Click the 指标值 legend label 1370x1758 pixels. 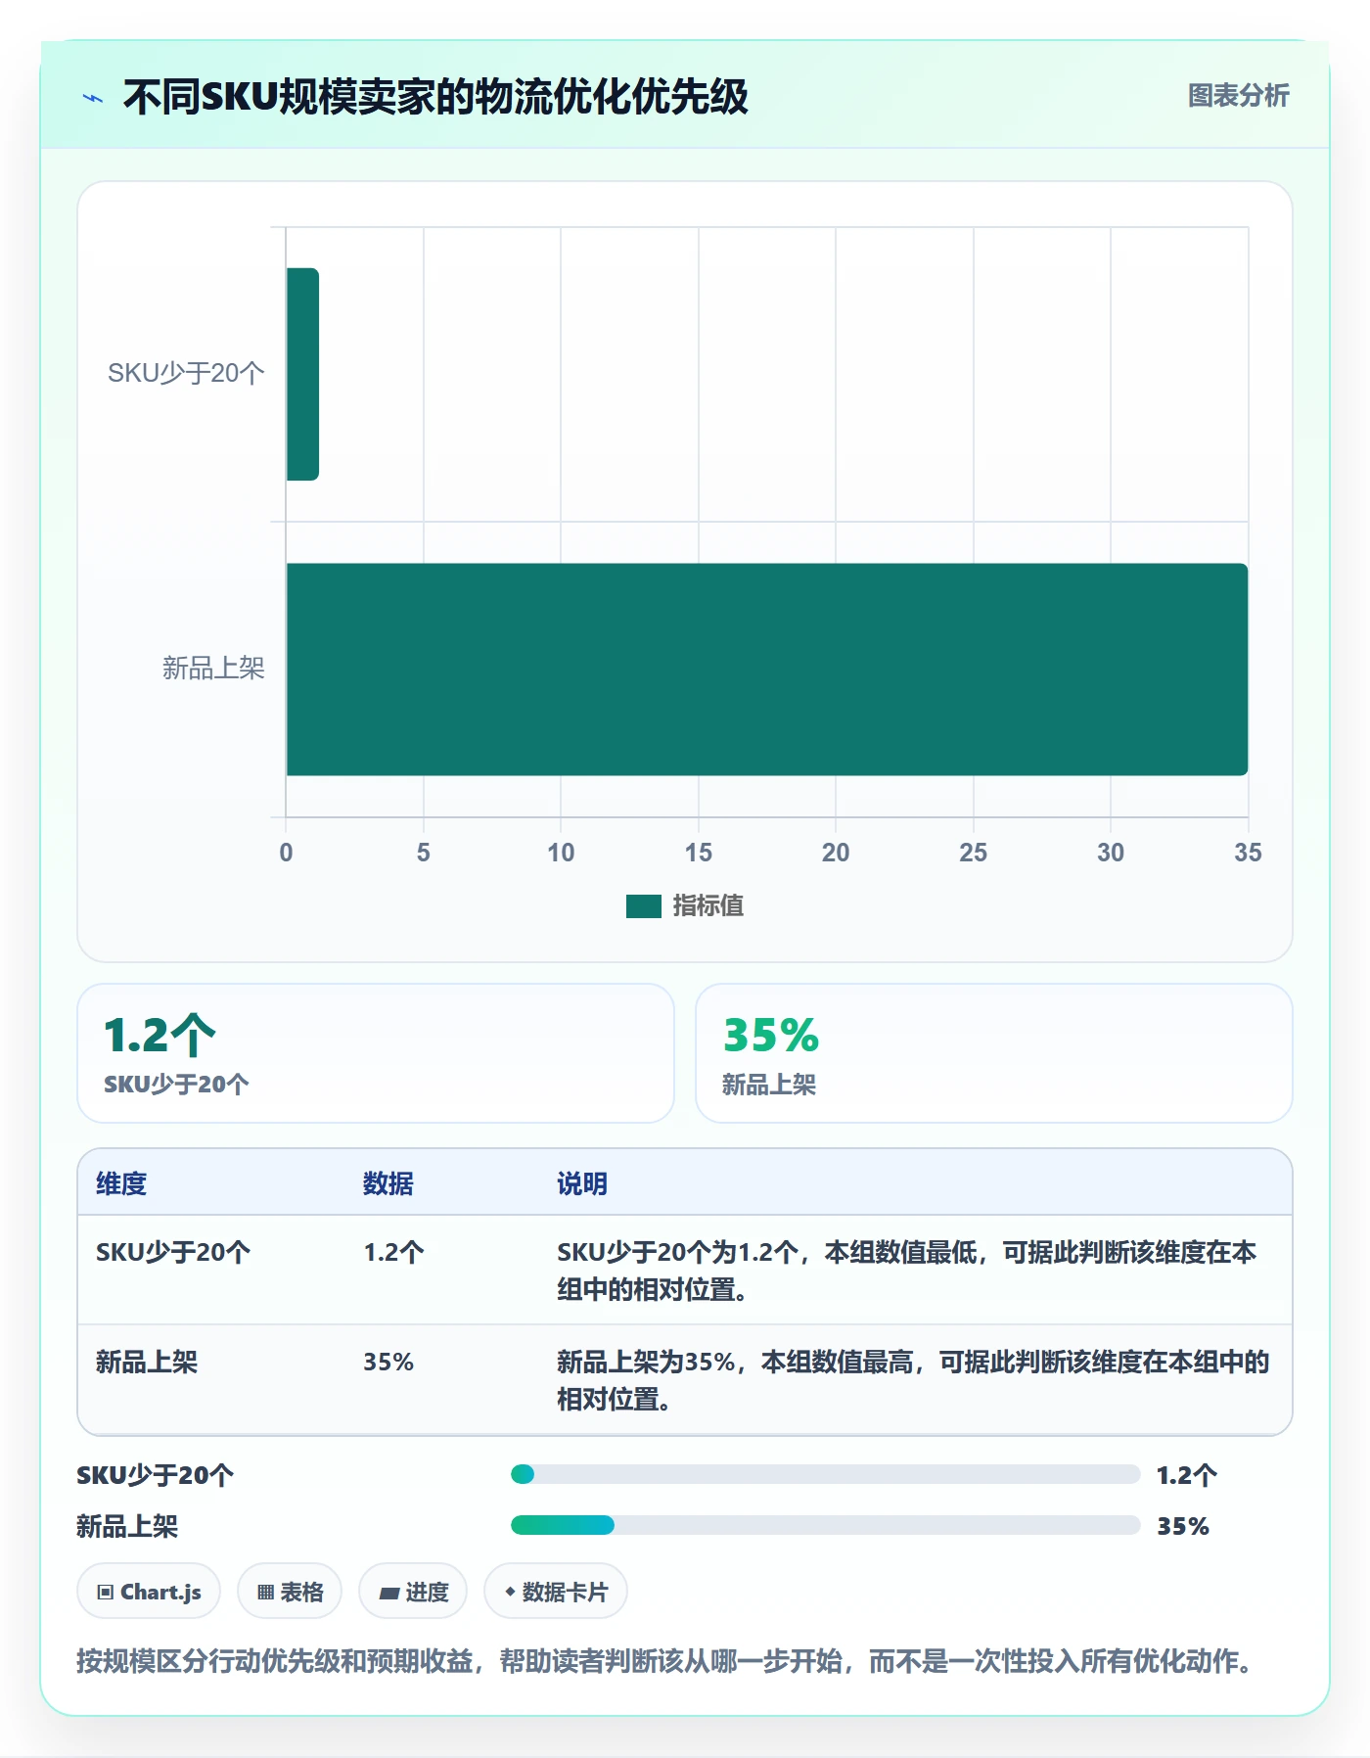(708, 906)
